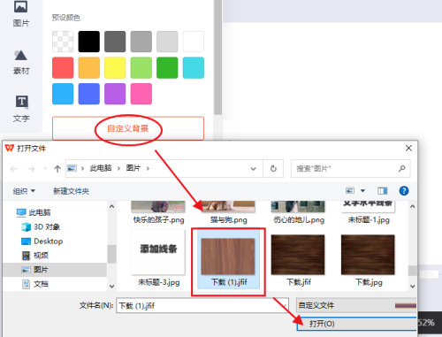
Task: Pick the black color swatch
Action: (x=89, y=42)
